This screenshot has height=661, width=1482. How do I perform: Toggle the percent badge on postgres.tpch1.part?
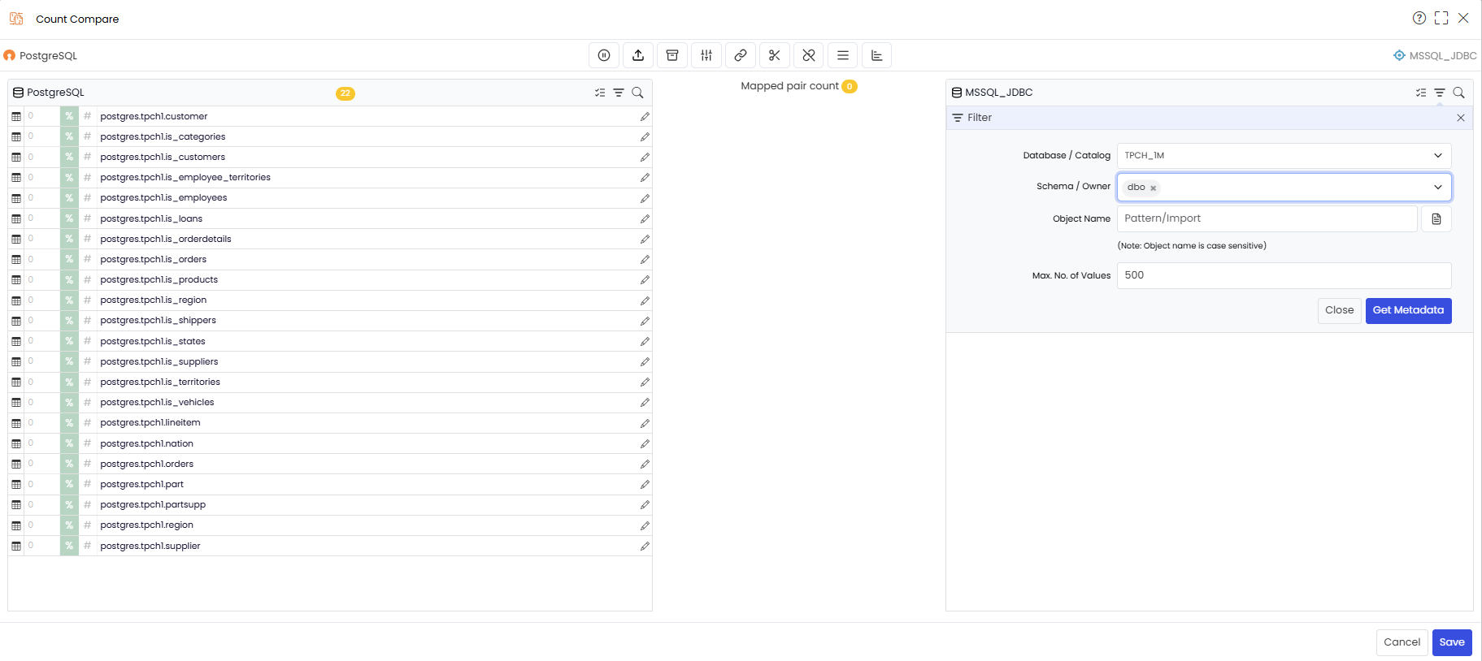pyautogui.click(x=69, y=484)
